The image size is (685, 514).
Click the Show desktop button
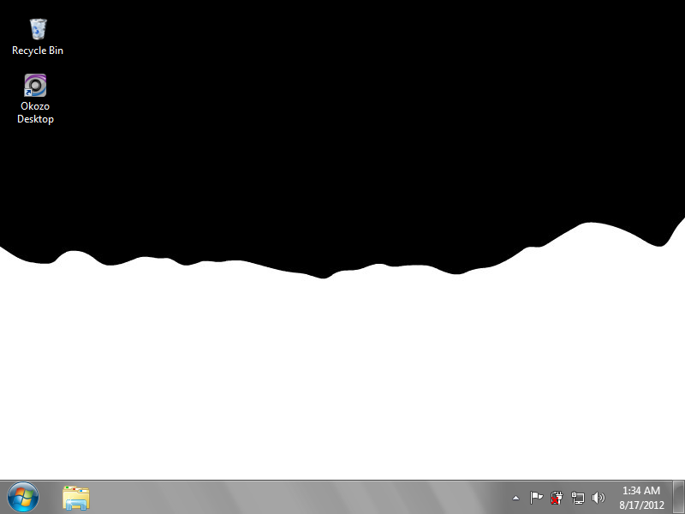(678, 498)
